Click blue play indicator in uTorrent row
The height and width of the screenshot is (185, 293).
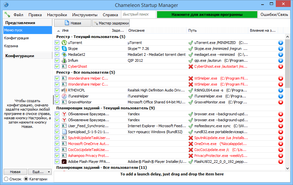click(280, 43)
